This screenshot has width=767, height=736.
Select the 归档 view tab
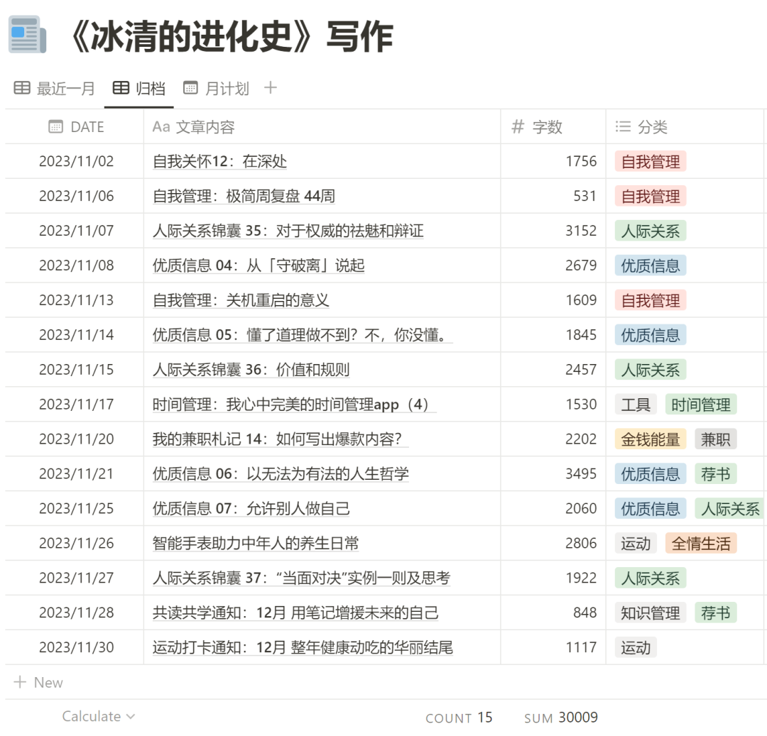[139, 89]
